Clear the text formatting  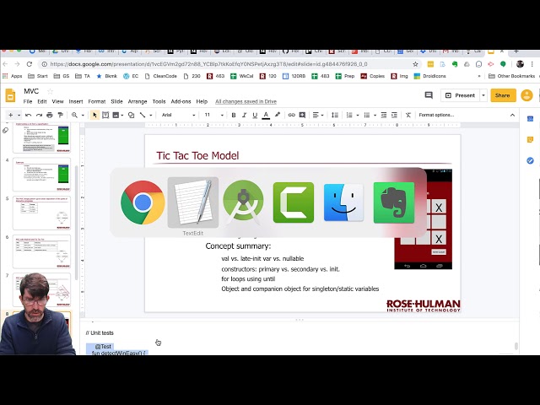pos(408,115)
